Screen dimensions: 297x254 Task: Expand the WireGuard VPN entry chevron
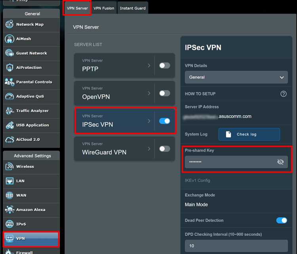[x=149, y=149]
